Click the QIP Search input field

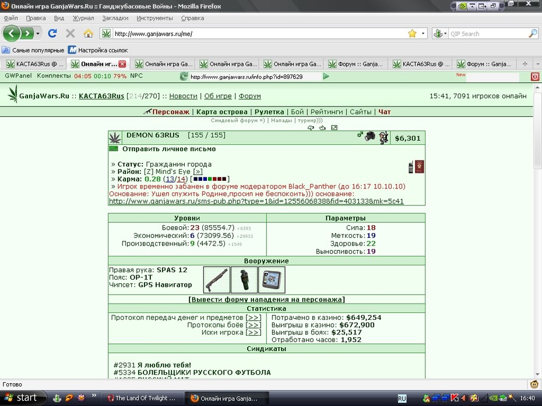tap(488, 34)
